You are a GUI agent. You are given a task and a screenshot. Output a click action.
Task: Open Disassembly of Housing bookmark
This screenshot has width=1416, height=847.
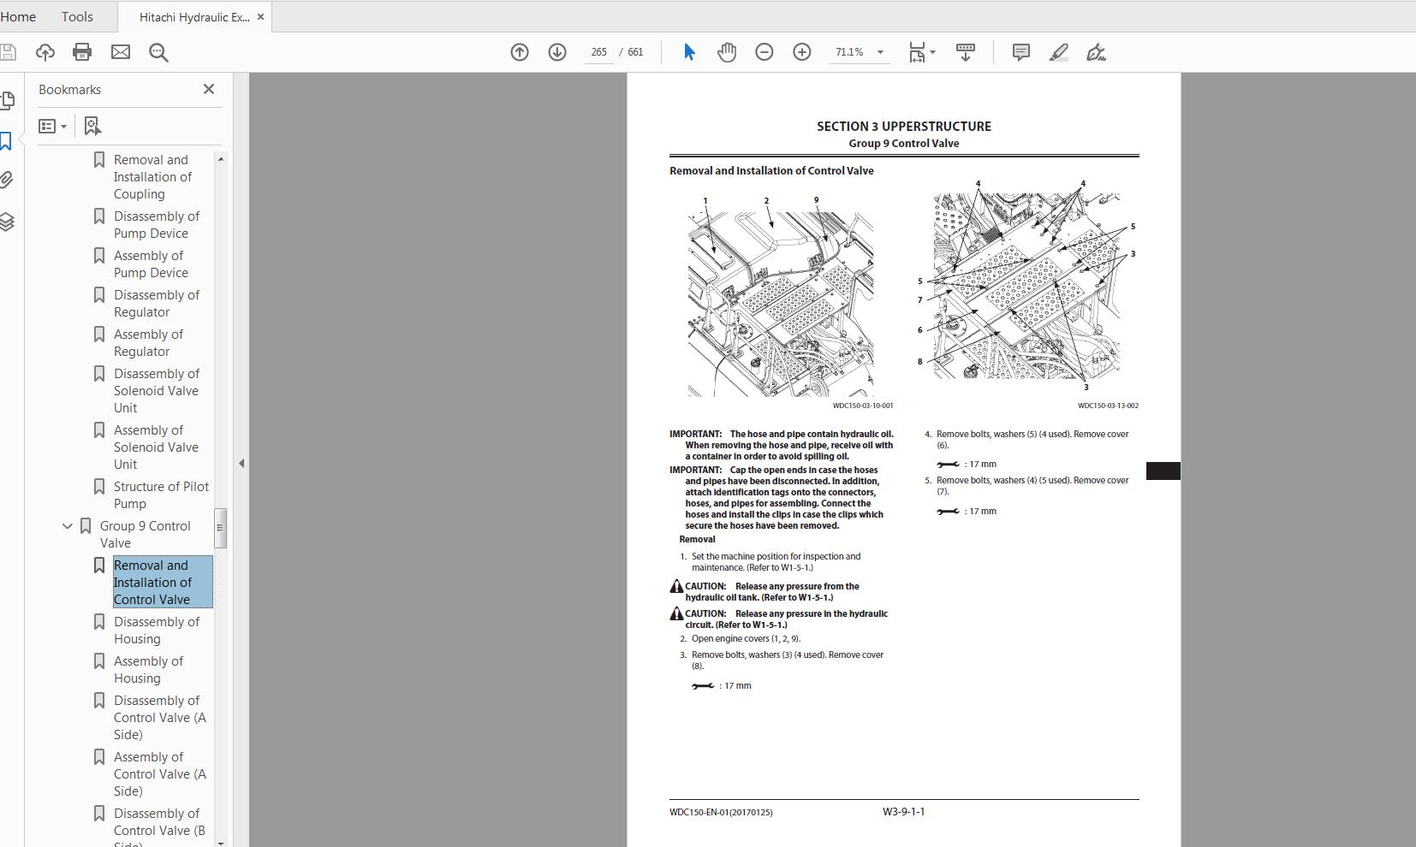point(157,631)
